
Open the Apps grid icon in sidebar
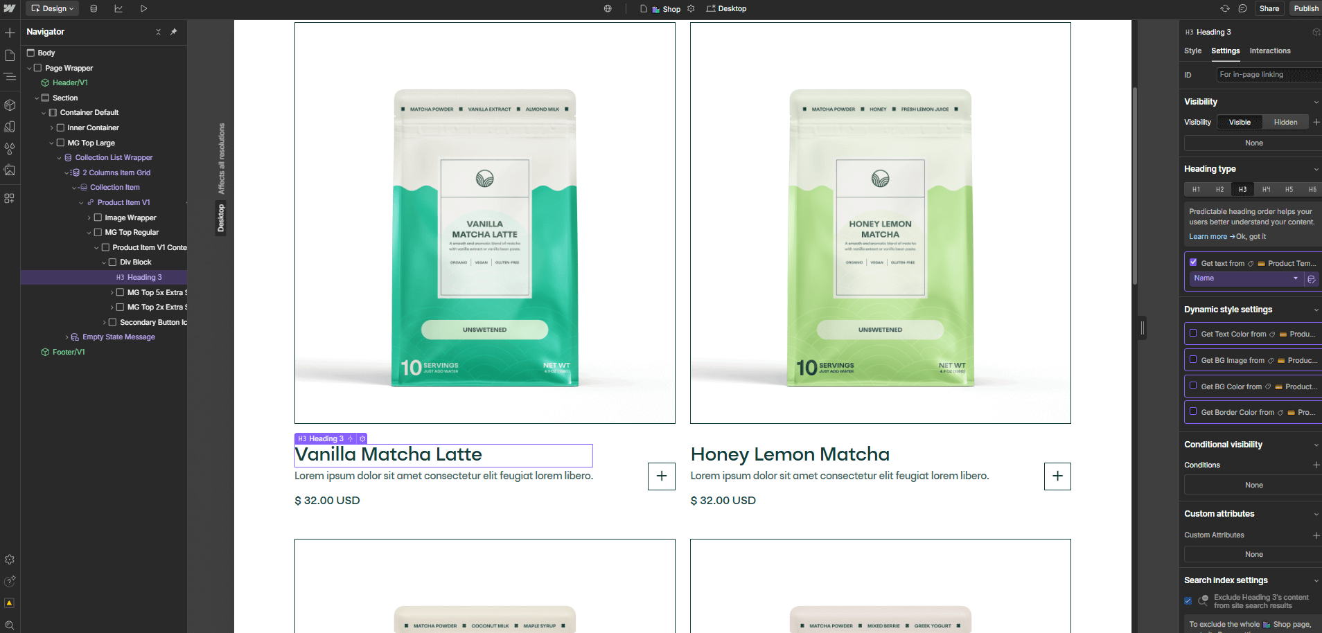[x=10, y=198]
